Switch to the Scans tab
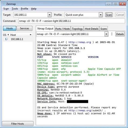Screen dimensions: 128x128 [x=103, y=29]
